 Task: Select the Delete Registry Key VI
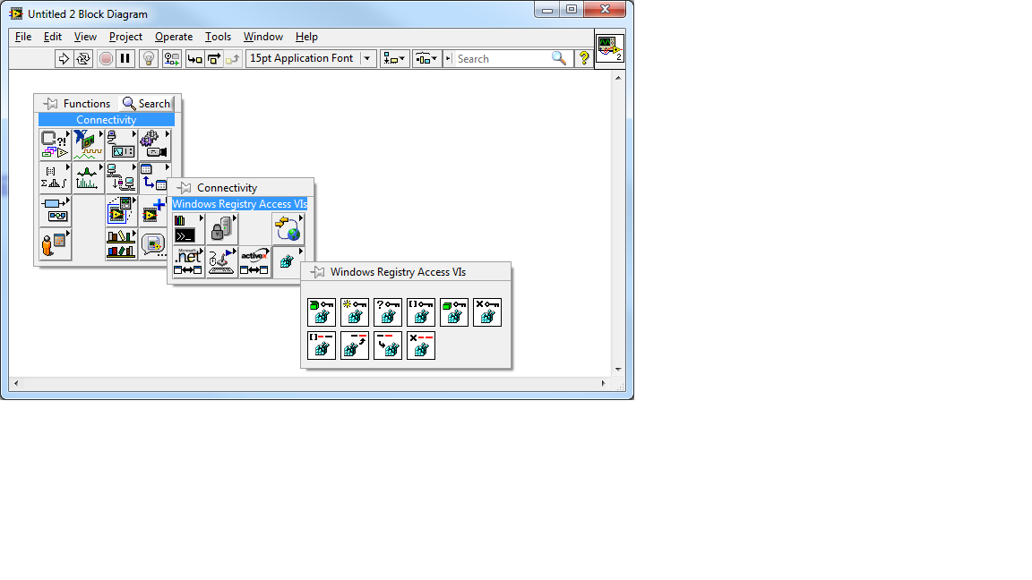[487, 312]
